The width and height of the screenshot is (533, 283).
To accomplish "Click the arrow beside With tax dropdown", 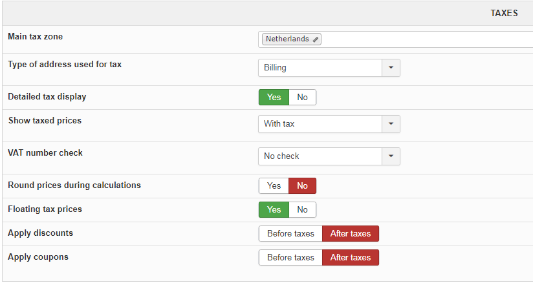I will pos(391,123).
